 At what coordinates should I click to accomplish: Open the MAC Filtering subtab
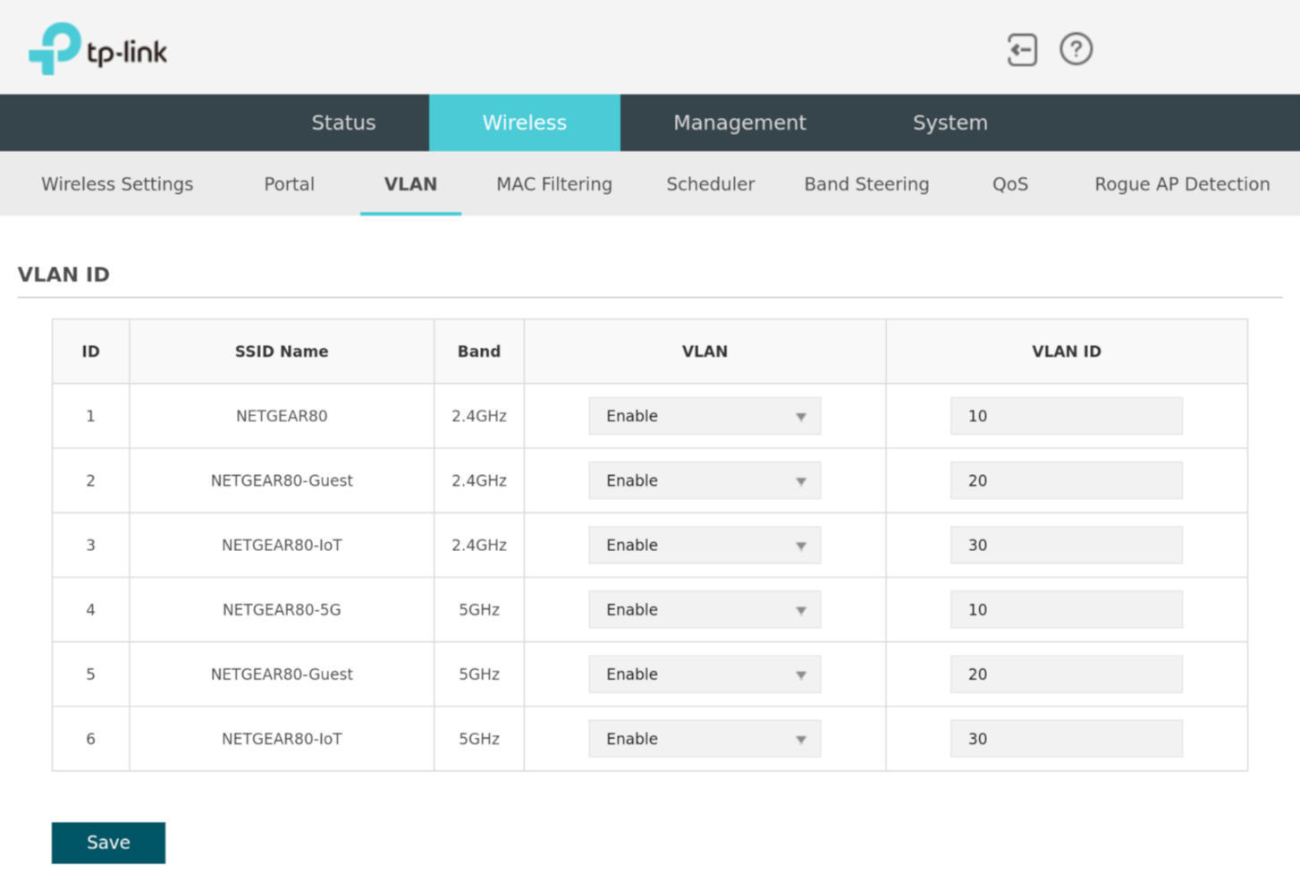click(x=553, y=184)
